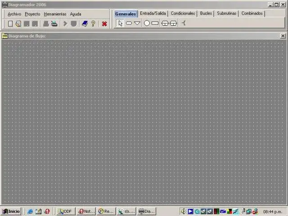288x216 pixels.
Task: Switch to the Bucles tab
Action: click(x=206, y=13)
